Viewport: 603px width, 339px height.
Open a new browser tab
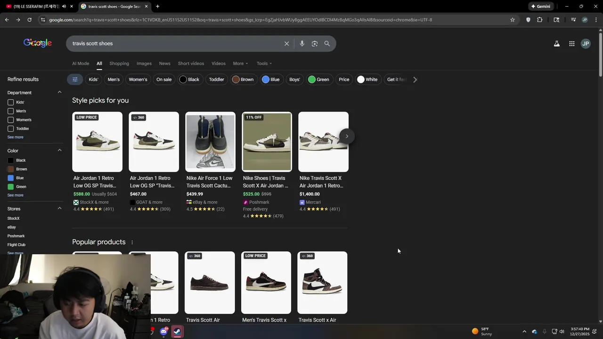click(157, 6)
